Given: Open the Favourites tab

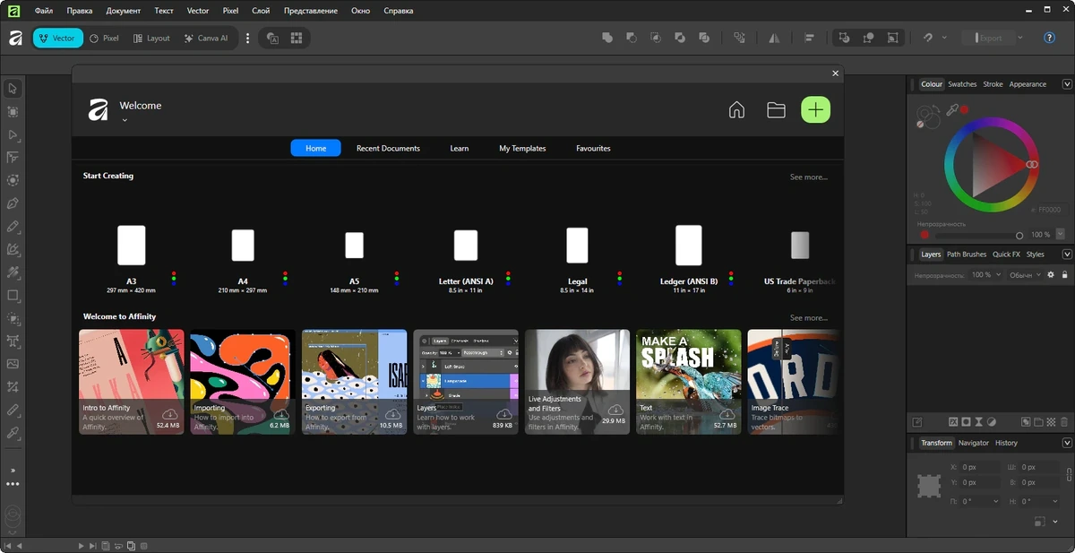Looking at the screenshot, I should coord(593,149).
